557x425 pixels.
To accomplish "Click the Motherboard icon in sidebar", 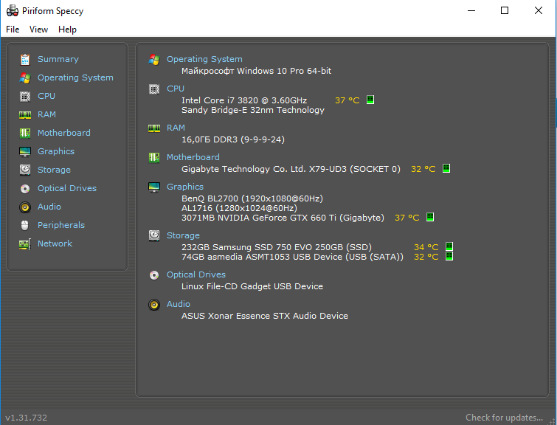I will pyautogui.click(x=25, y=133).
